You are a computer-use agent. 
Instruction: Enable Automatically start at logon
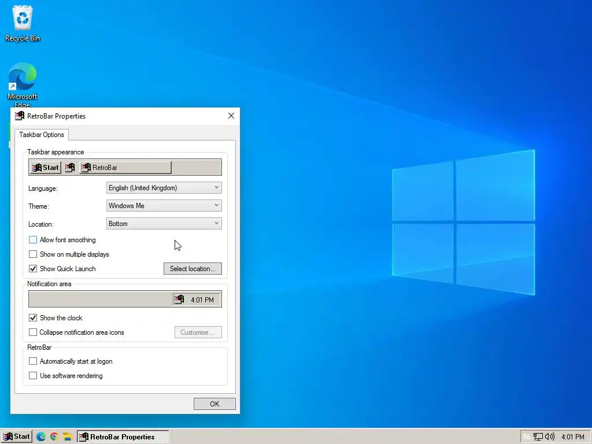33,361
